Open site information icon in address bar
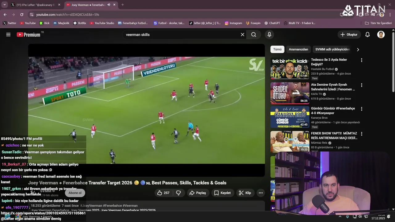The height and width of the screenshot is (222, 395). click(31, 14)
